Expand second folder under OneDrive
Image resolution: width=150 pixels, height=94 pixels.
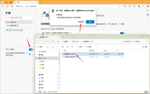click(38, 65)
